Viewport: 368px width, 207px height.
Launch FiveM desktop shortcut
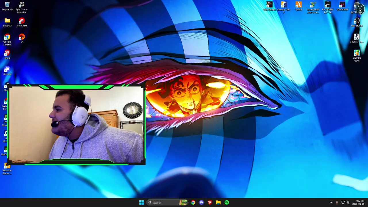298,6
